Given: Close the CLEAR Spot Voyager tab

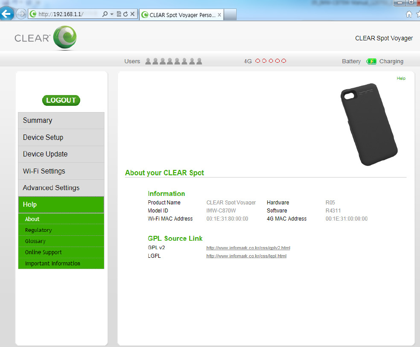Looking at the screenshot, I should 219,15.
